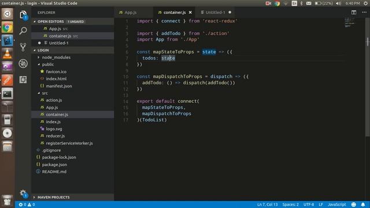This screenshot has width=370, height=208.
Task: Select Untitled-1 in Open Editors list
Action: point(73,43)
